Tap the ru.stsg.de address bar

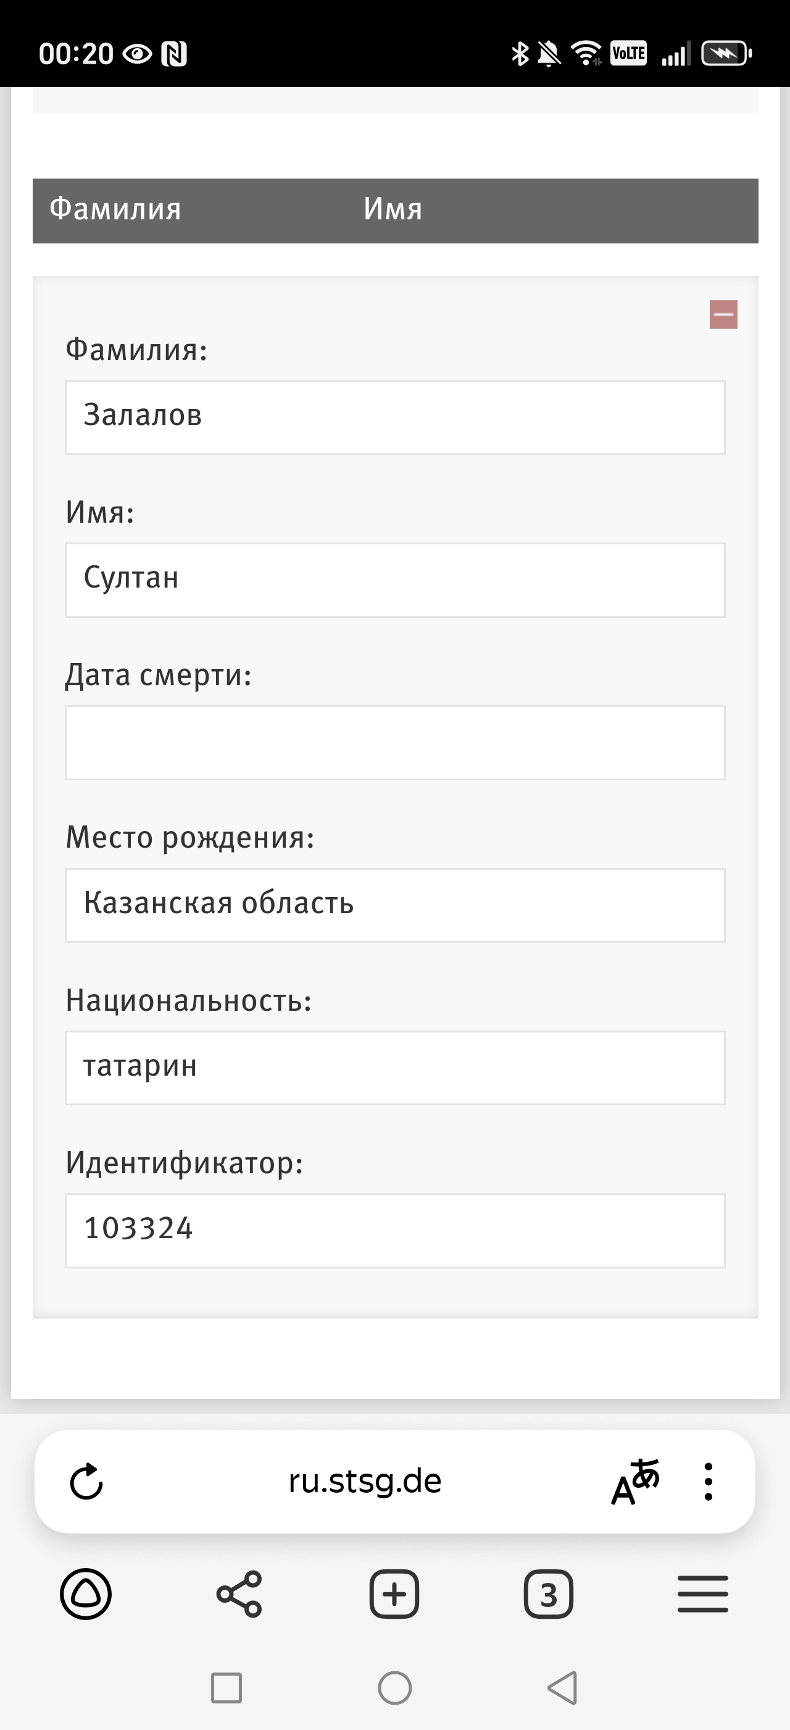click(x=365, y=1481)
